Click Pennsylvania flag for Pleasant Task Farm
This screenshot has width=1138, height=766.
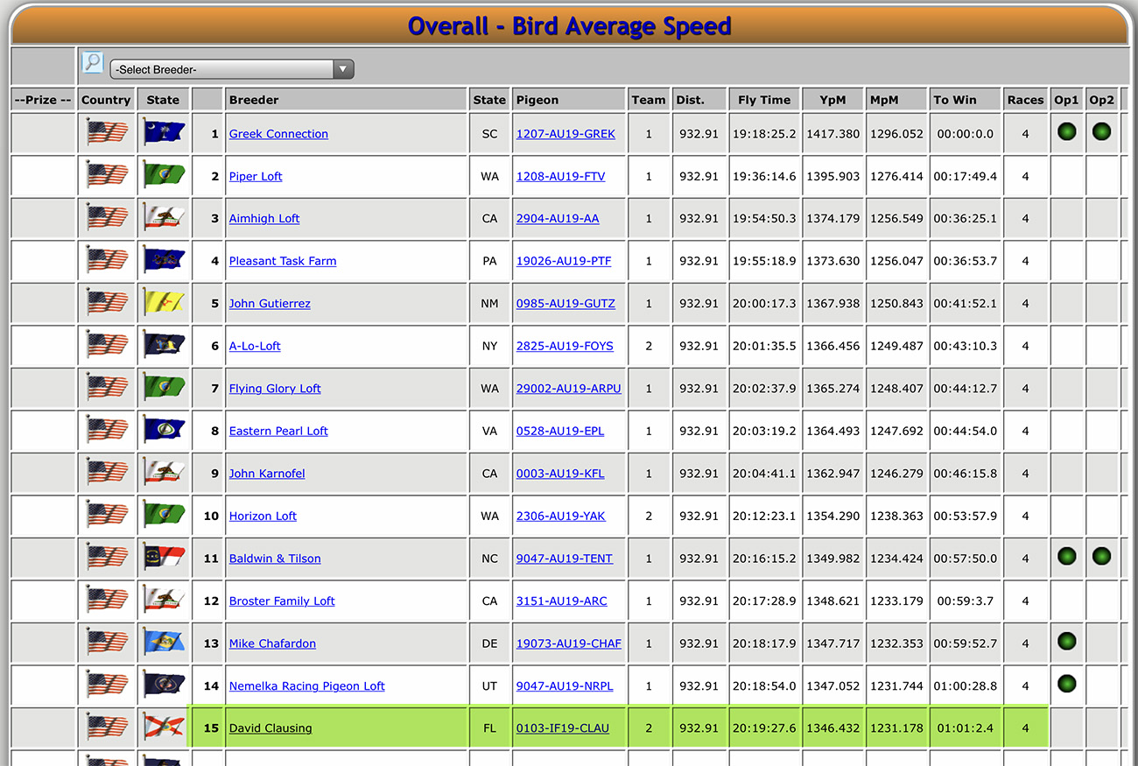(x=164, y=261)
